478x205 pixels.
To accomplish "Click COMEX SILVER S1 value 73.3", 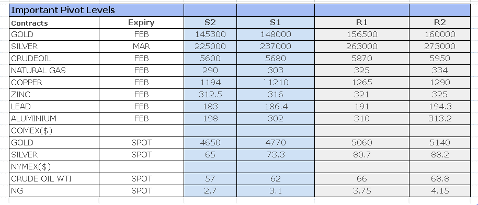I will [276, 155].
